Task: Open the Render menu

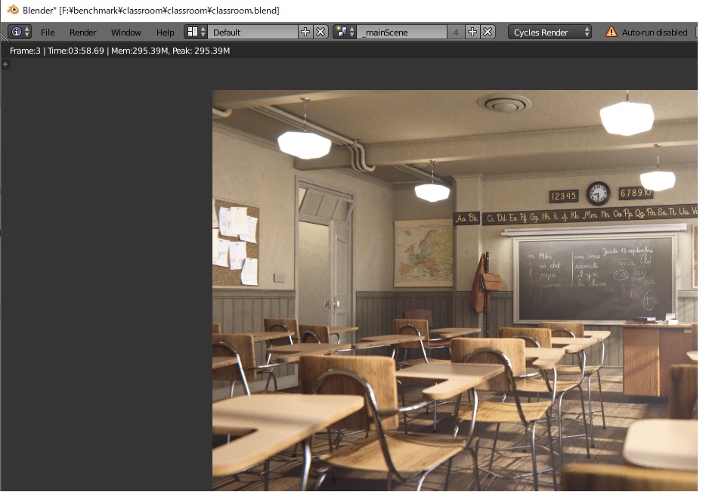Action: point(83,32)
